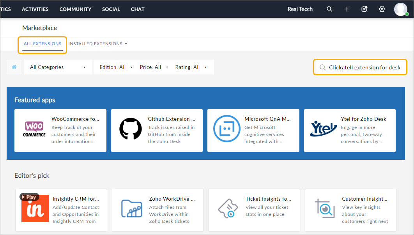Click 'Engage in more personal' description
This screenshot has height=235, width=414.
click(361, 134)
